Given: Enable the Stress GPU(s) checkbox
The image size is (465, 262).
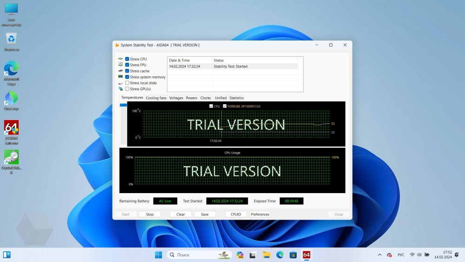Looking at the screenshot, I should 127,89.
